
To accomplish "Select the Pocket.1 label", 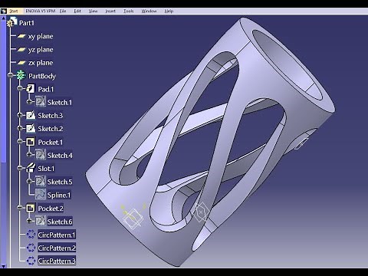I will pyautogui.click(x=51, y=142).
